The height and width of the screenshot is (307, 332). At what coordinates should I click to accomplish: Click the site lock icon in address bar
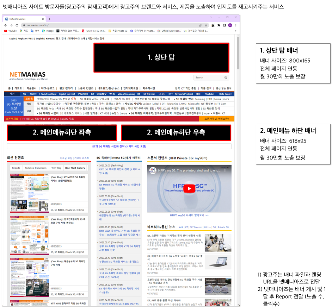pyautogui.click(x=24, y=25)
